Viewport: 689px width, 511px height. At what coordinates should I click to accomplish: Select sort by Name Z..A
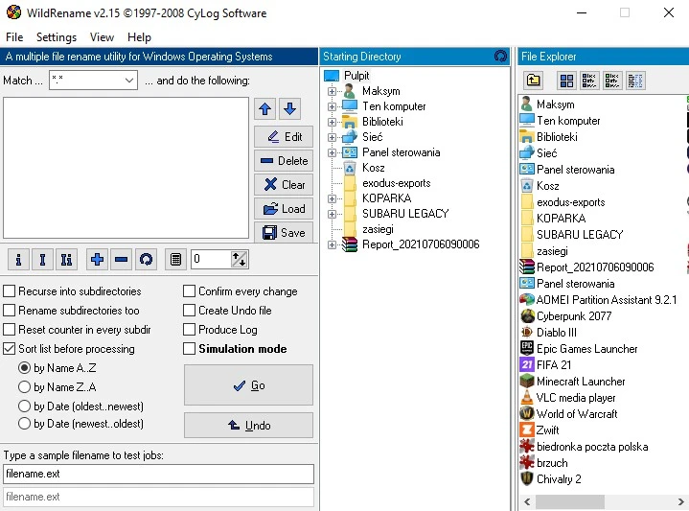(x=25, y=387)
